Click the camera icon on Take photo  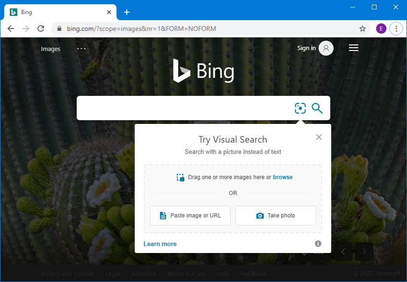point(260,216)
